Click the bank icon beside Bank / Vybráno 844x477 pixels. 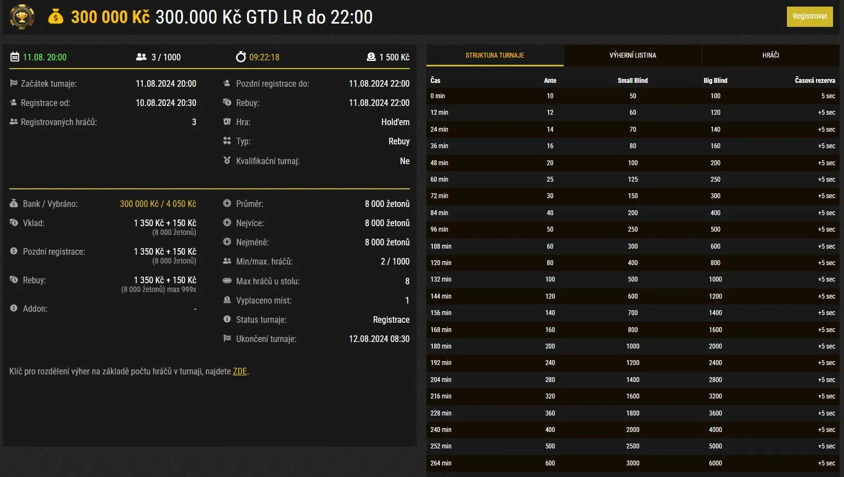[x=14, y=204]
